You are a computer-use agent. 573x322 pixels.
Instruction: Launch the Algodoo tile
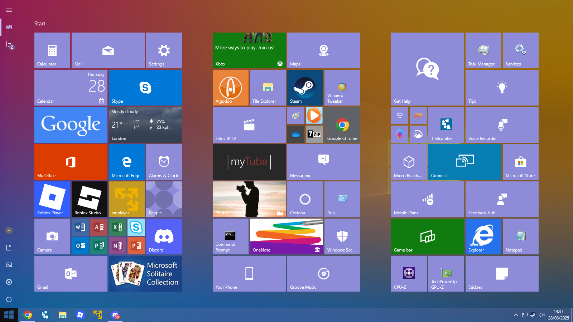(x=231, y=88)
